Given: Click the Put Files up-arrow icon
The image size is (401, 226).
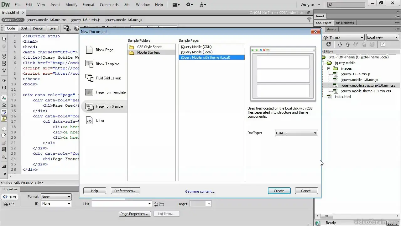Looking at the screenshot, I should click(348, 44).
